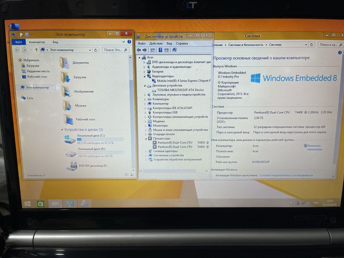Image resolution: width=344 pixels, height=258 pixels.
Task: Open the Документы folder icon
Action: click(x=64, y=62)
